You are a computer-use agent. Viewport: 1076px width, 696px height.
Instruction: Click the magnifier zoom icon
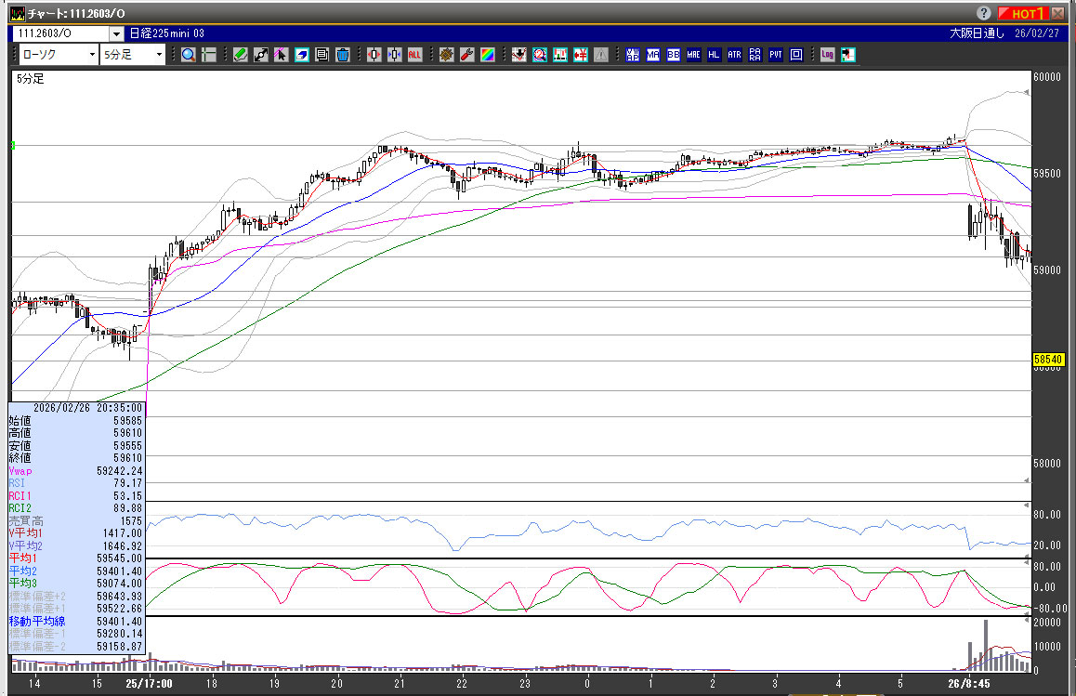tap(189, 55)
